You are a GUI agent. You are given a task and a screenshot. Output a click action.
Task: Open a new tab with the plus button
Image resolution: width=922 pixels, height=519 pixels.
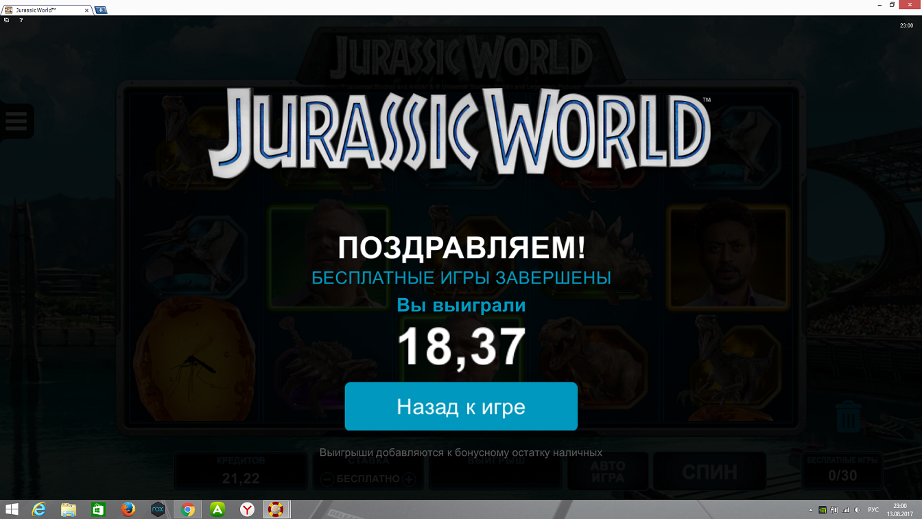pos(101,10)
